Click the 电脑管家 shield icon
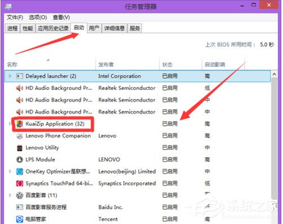The width and height of the screenshot is (283, 224). (x=20, y=219)
